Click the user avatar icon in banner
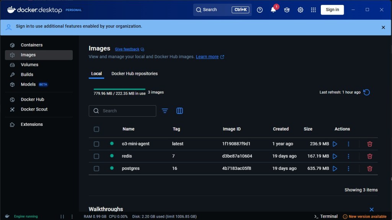392x220 pixels. click(x=8, y=27)
